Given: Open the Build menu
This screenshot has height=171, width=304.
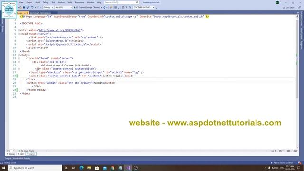Looking at the screenshot, I should 38,2.
